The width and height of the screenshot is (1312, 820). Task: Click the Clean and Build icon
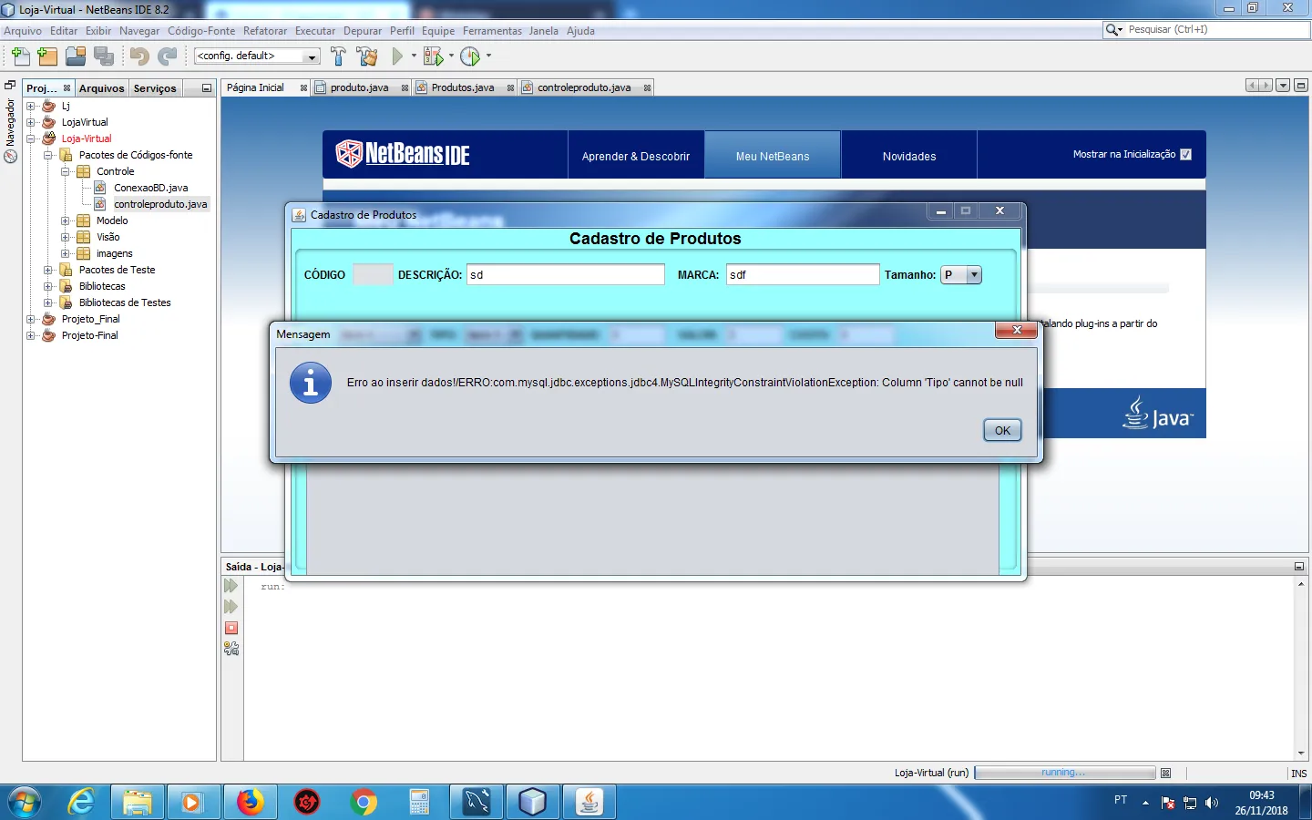[367, 56]
